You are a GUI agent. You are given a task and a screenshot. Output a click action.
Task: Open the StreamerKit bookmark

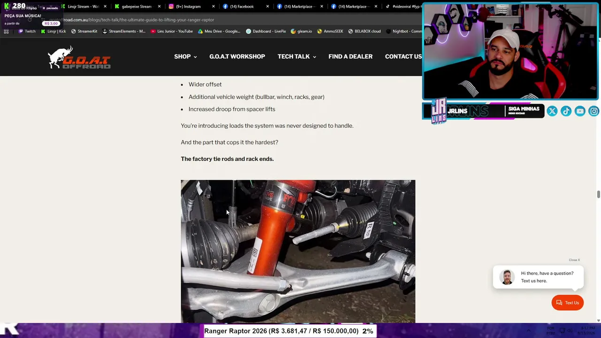pos(84,31)
